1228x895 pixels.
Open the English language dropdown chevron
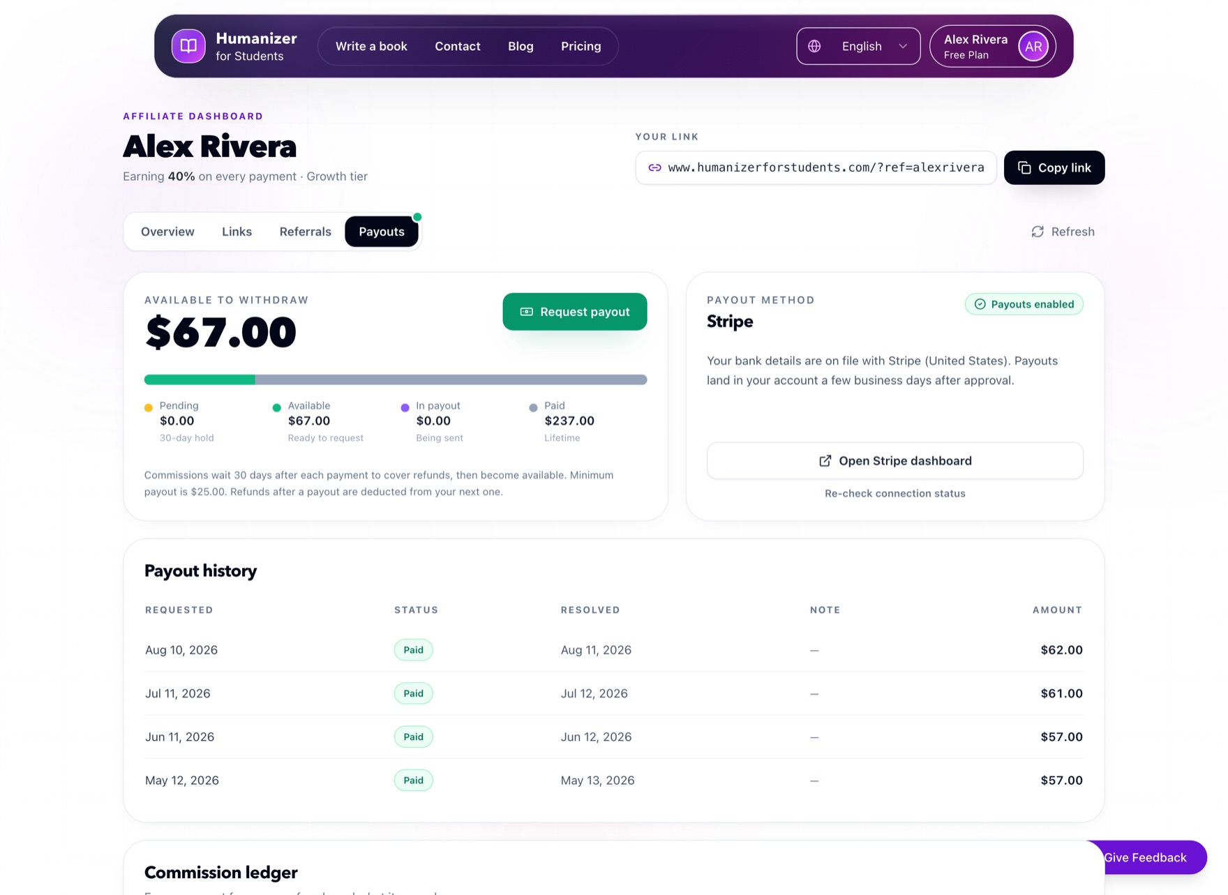point(903,46)
